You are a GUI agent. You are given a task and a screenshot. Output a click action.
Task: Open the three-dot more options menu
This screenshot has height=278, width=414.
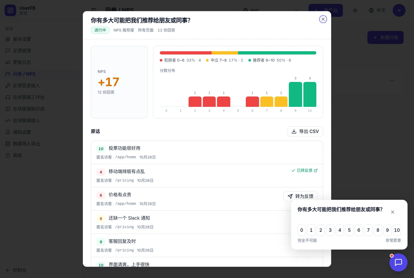[392, 80]
